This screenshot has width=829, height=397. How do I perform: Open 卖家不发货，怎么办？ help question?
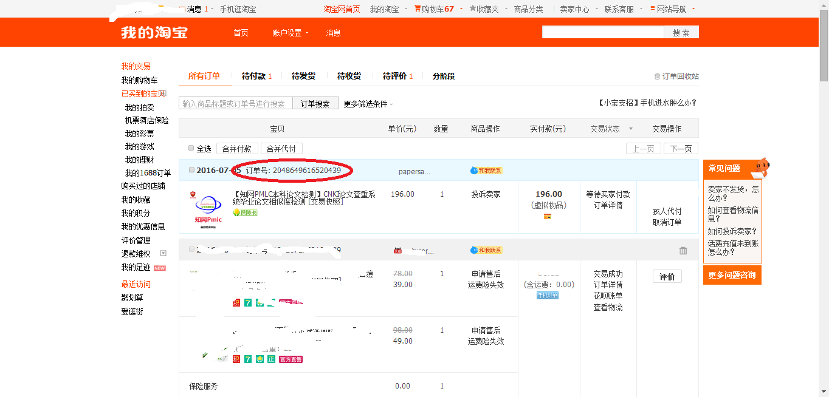[733, 194]
